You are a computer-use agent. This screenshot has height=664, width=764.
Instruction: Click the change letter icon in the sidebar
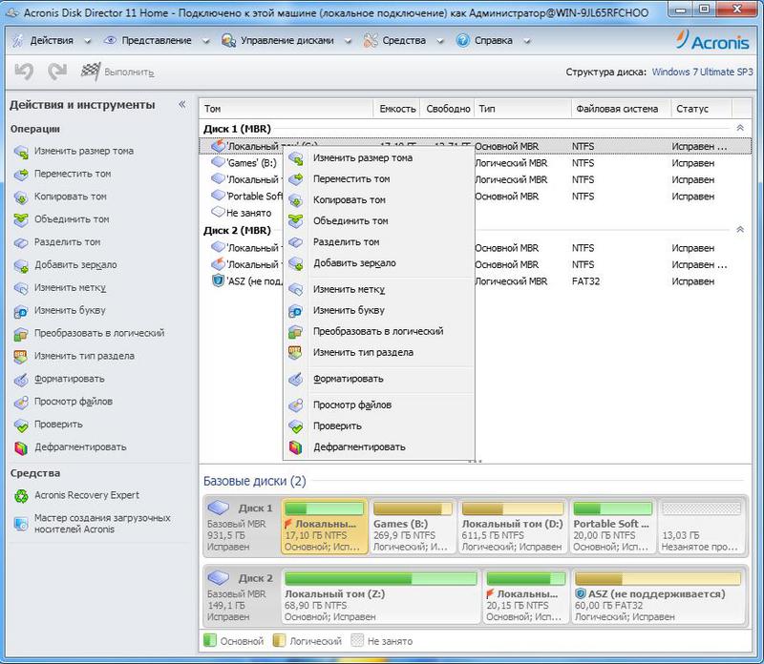pyautogui.click(x=21, y=311)
